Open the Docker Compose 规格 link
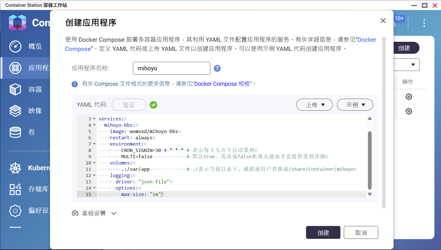Image resolution: width=441 pixels, height=250 pixels. [x=222, y=84]
